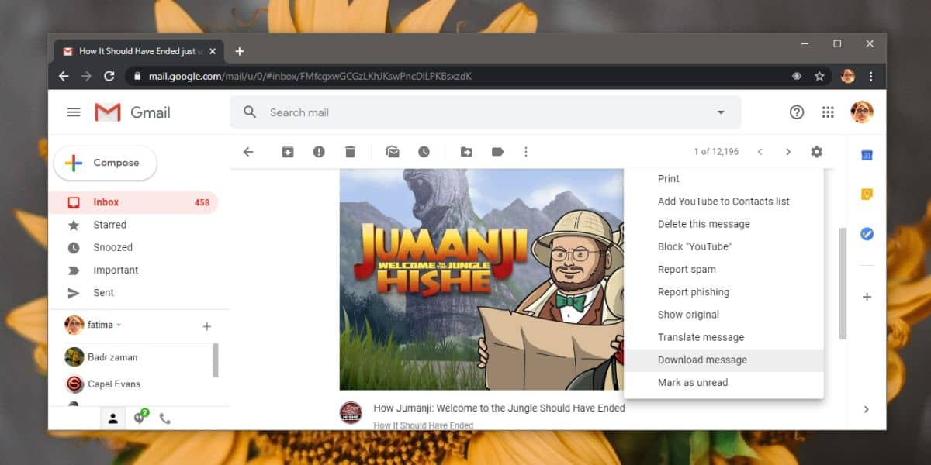The height and width of the screenshot is (465, 931).
Task: Report spam using the toolbar icon
Action: (x=319, y=152)
